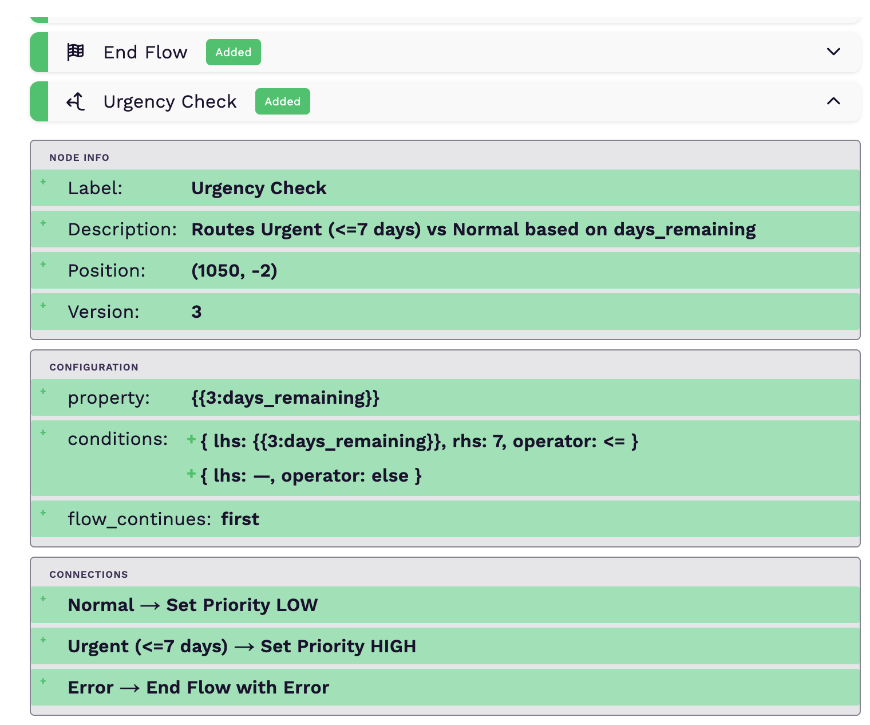
Task: Click the End Flow checkered flag icon
Action: [x=76, y=52]
